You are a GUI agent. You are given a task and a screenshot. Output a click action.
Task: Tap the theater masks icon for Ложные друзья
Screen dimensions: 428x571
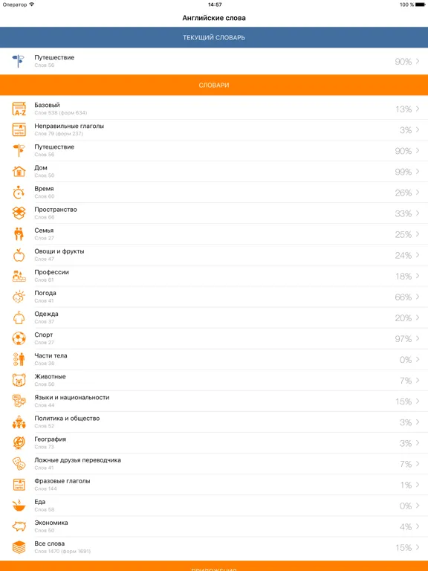19,464
